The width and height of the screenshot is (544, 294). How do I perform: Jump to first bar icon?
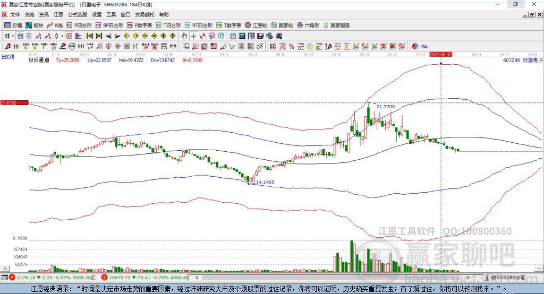(90, 36)
